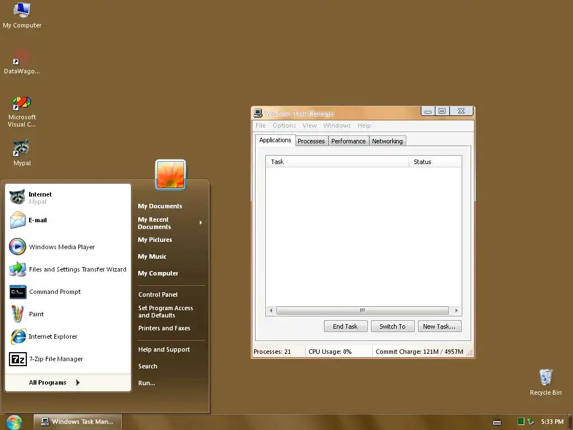Image resolution: width=573 pixels, height=430 pixels.
Task: Click the keyboard tray icon
Action: point(497,422)
